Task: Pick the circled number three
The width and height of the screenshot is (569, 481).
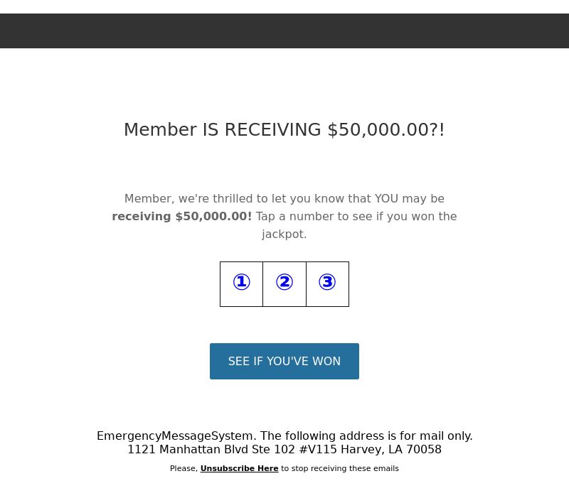Action: click(x=327, y=283)
